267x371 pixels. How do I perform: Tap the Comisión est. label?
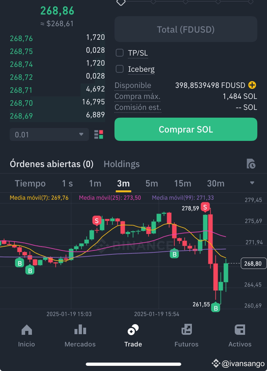point(138,107)
